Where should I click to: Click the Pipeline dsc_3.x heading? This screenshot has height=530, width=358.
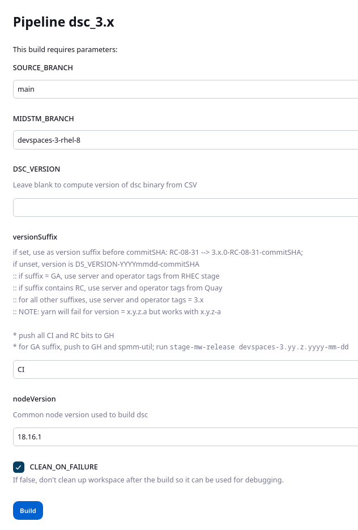pyautogui.click(x=64, y=23)
